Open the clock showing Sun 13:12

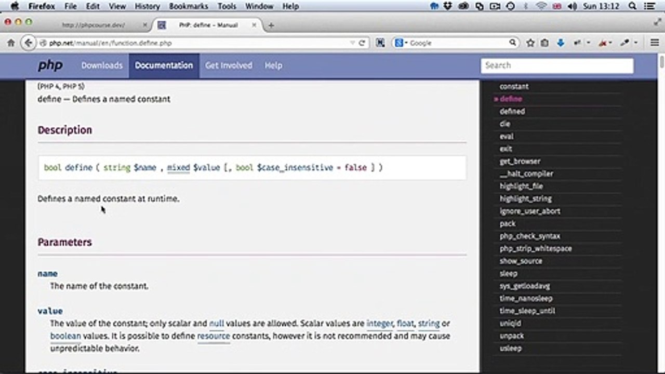602,6
